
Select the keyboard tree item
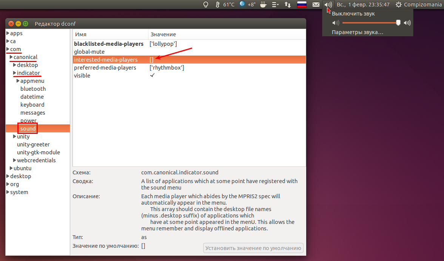(32, 105)
